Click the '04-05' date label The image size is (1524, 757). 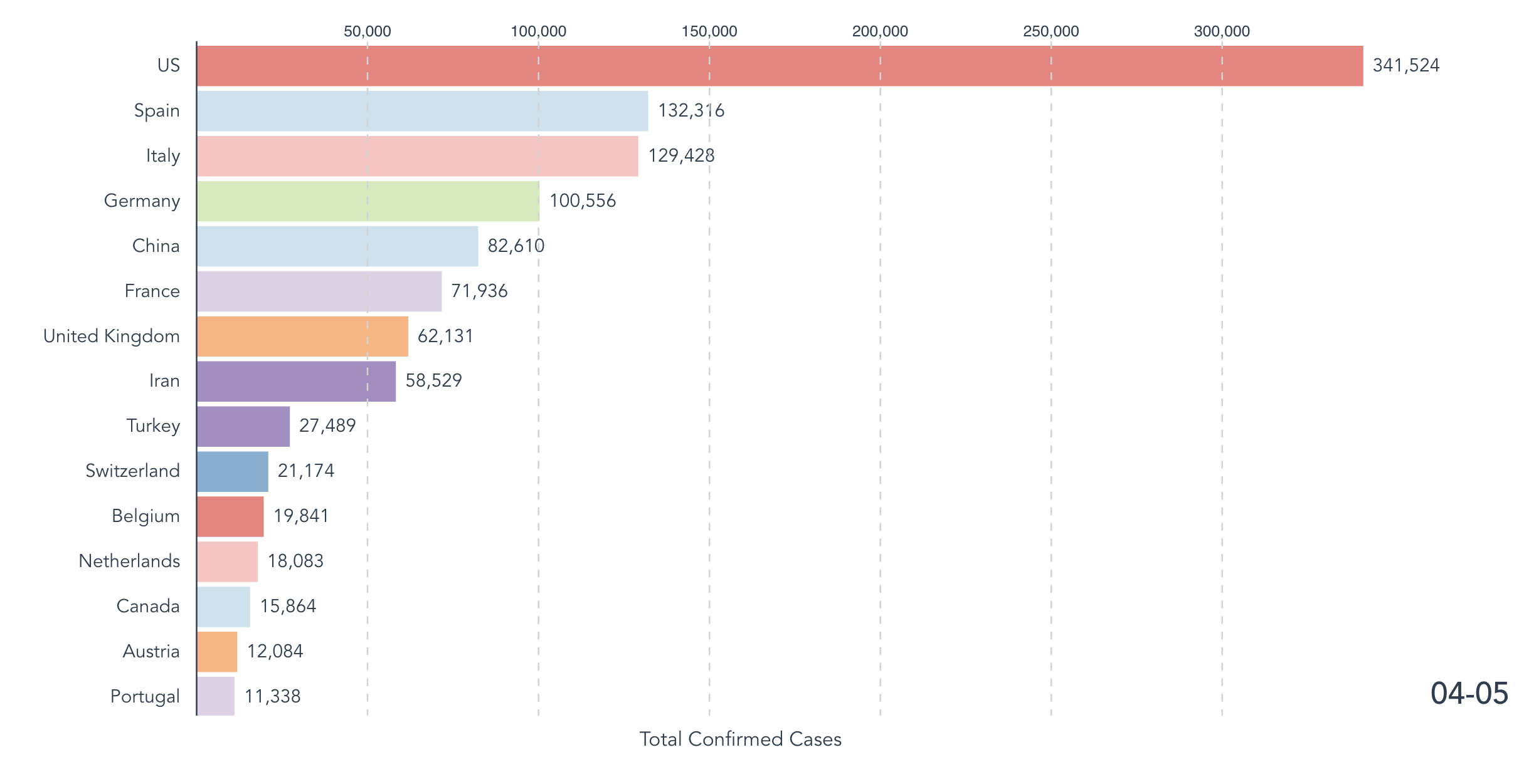coord(1469,694)
